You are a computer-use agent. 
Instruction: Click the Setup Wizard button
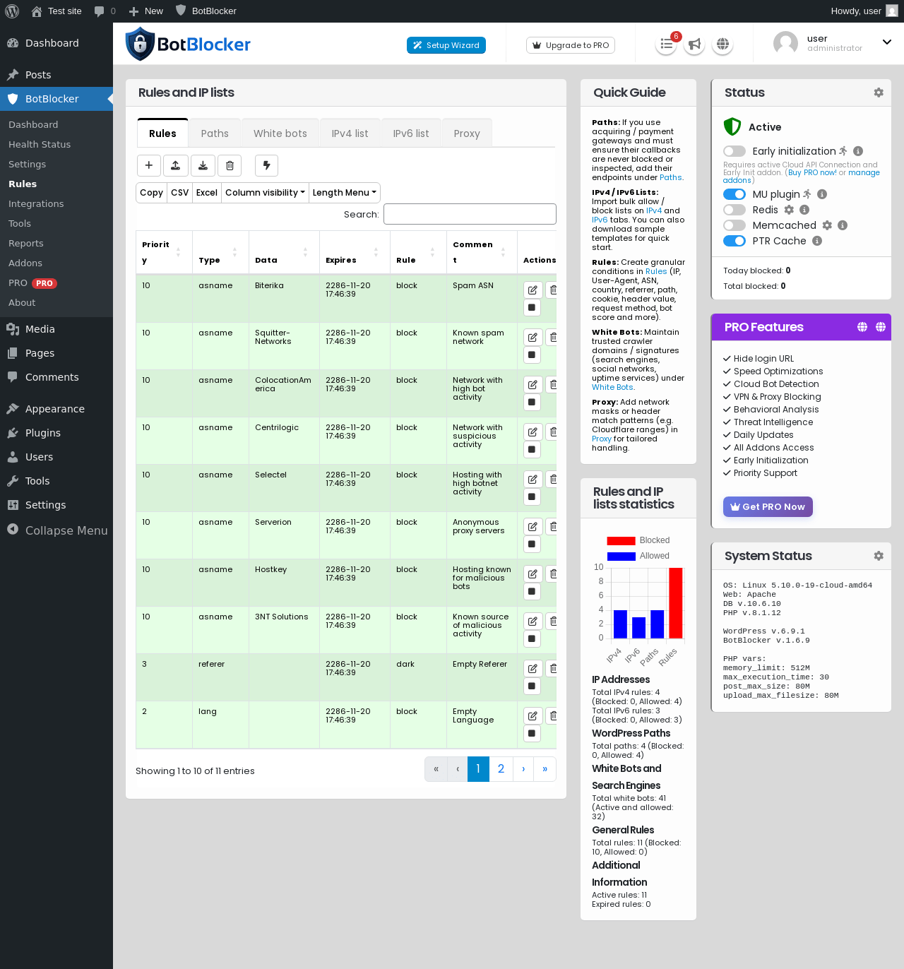(x=446, y=45)
